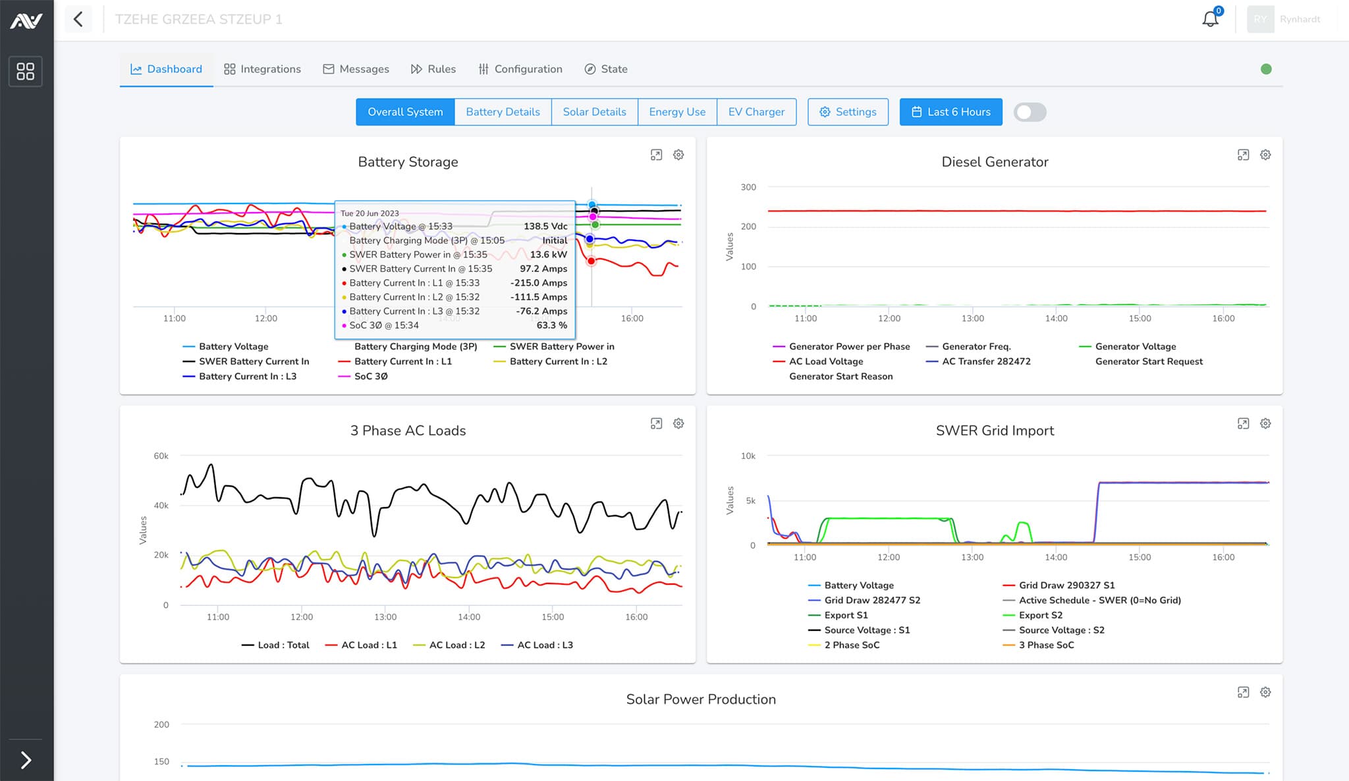The height and width of the screenshot is (781, 1349).
Task: Open the Configuration tab
Action: [520, 69]
